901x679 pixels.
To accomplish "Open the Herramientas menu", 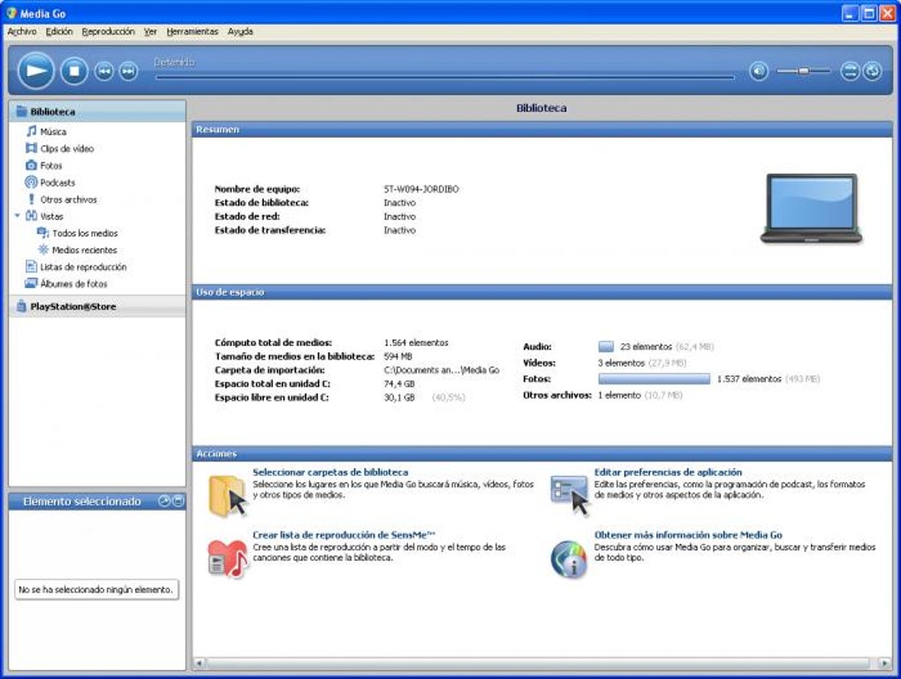I will coord(193,32).
